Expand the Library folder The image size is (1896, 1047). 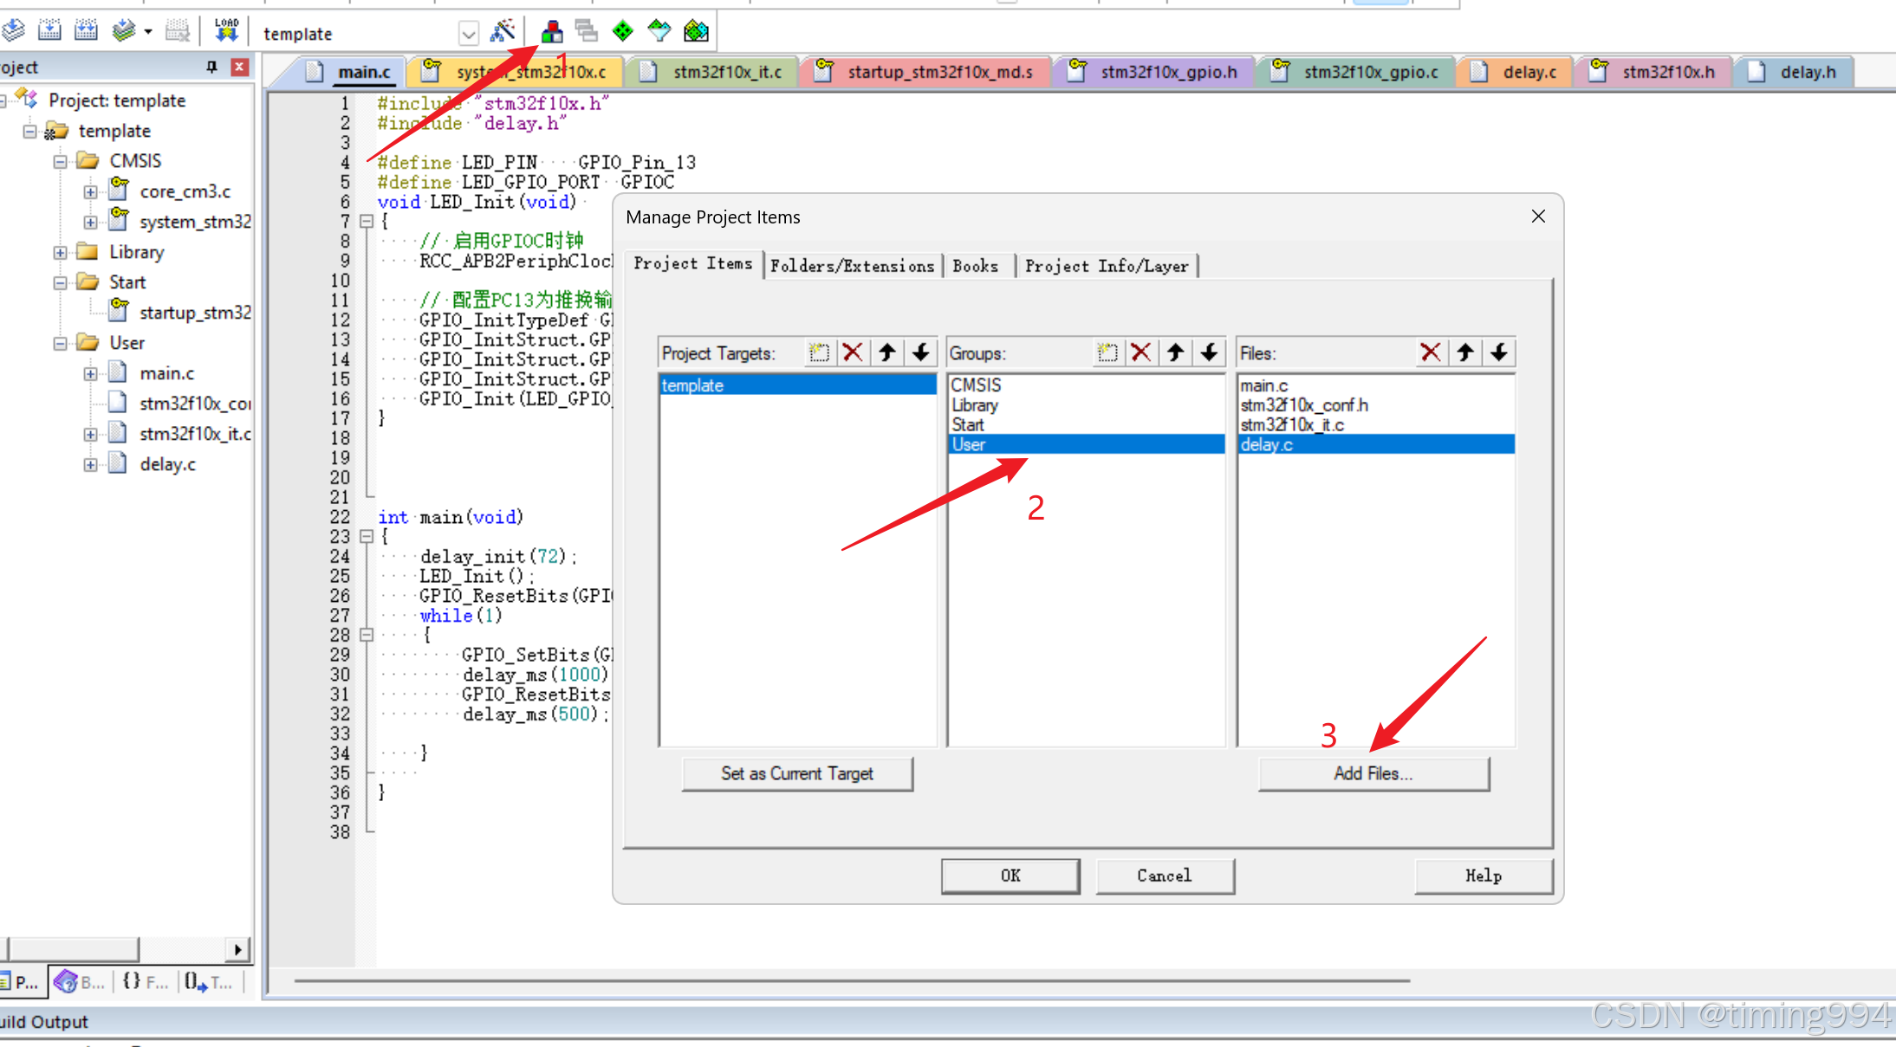[x=60, y=252]
